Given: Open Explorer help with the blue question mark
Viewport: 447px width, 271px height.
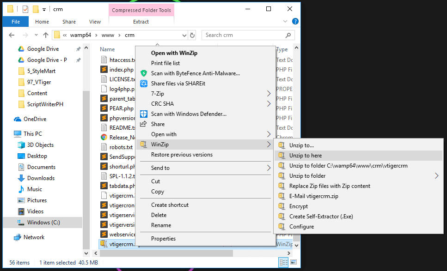Looking at the screenshot, I should point(295,21).
